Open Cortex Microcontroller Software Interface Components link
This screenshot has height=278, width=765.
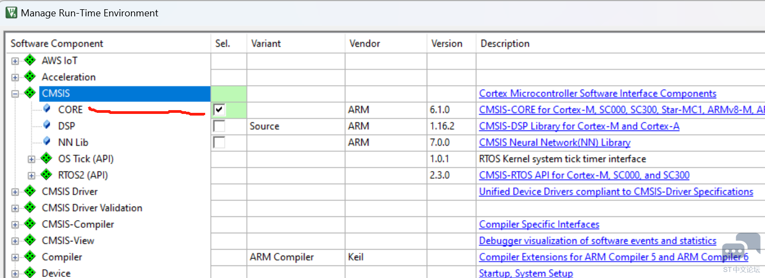click(597, 93)
